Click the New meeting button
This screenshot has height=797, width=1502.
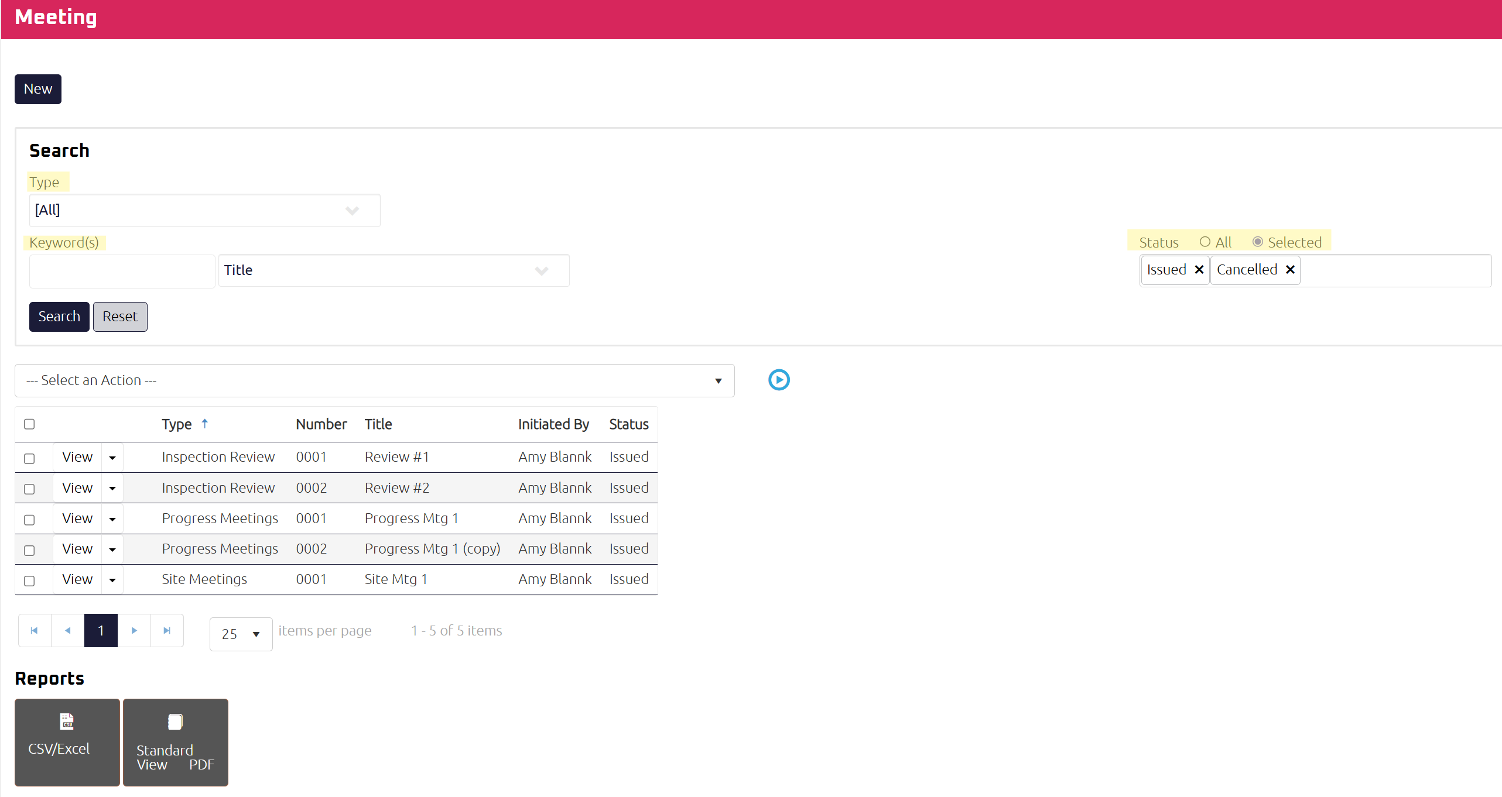[38, 89]
